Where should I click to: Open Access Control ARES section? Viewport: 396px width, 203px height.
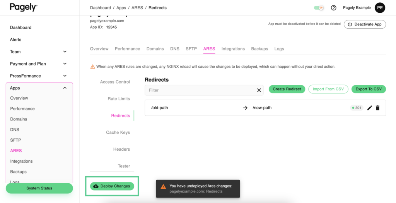tap(115, 82)
